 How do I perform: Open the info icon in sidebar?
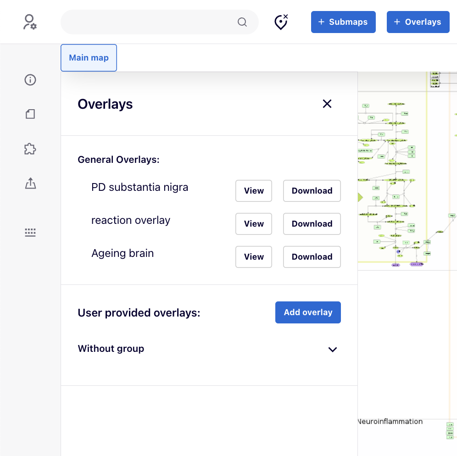[x=30, y=80]
